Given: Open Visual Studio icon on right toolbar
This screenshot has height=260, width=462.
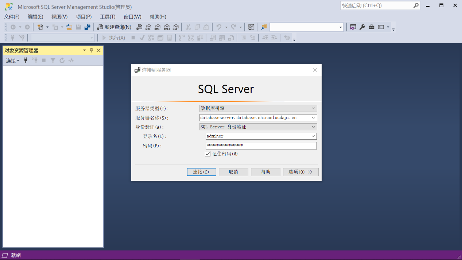Looking at the screenshot, I should click(353, 27).
